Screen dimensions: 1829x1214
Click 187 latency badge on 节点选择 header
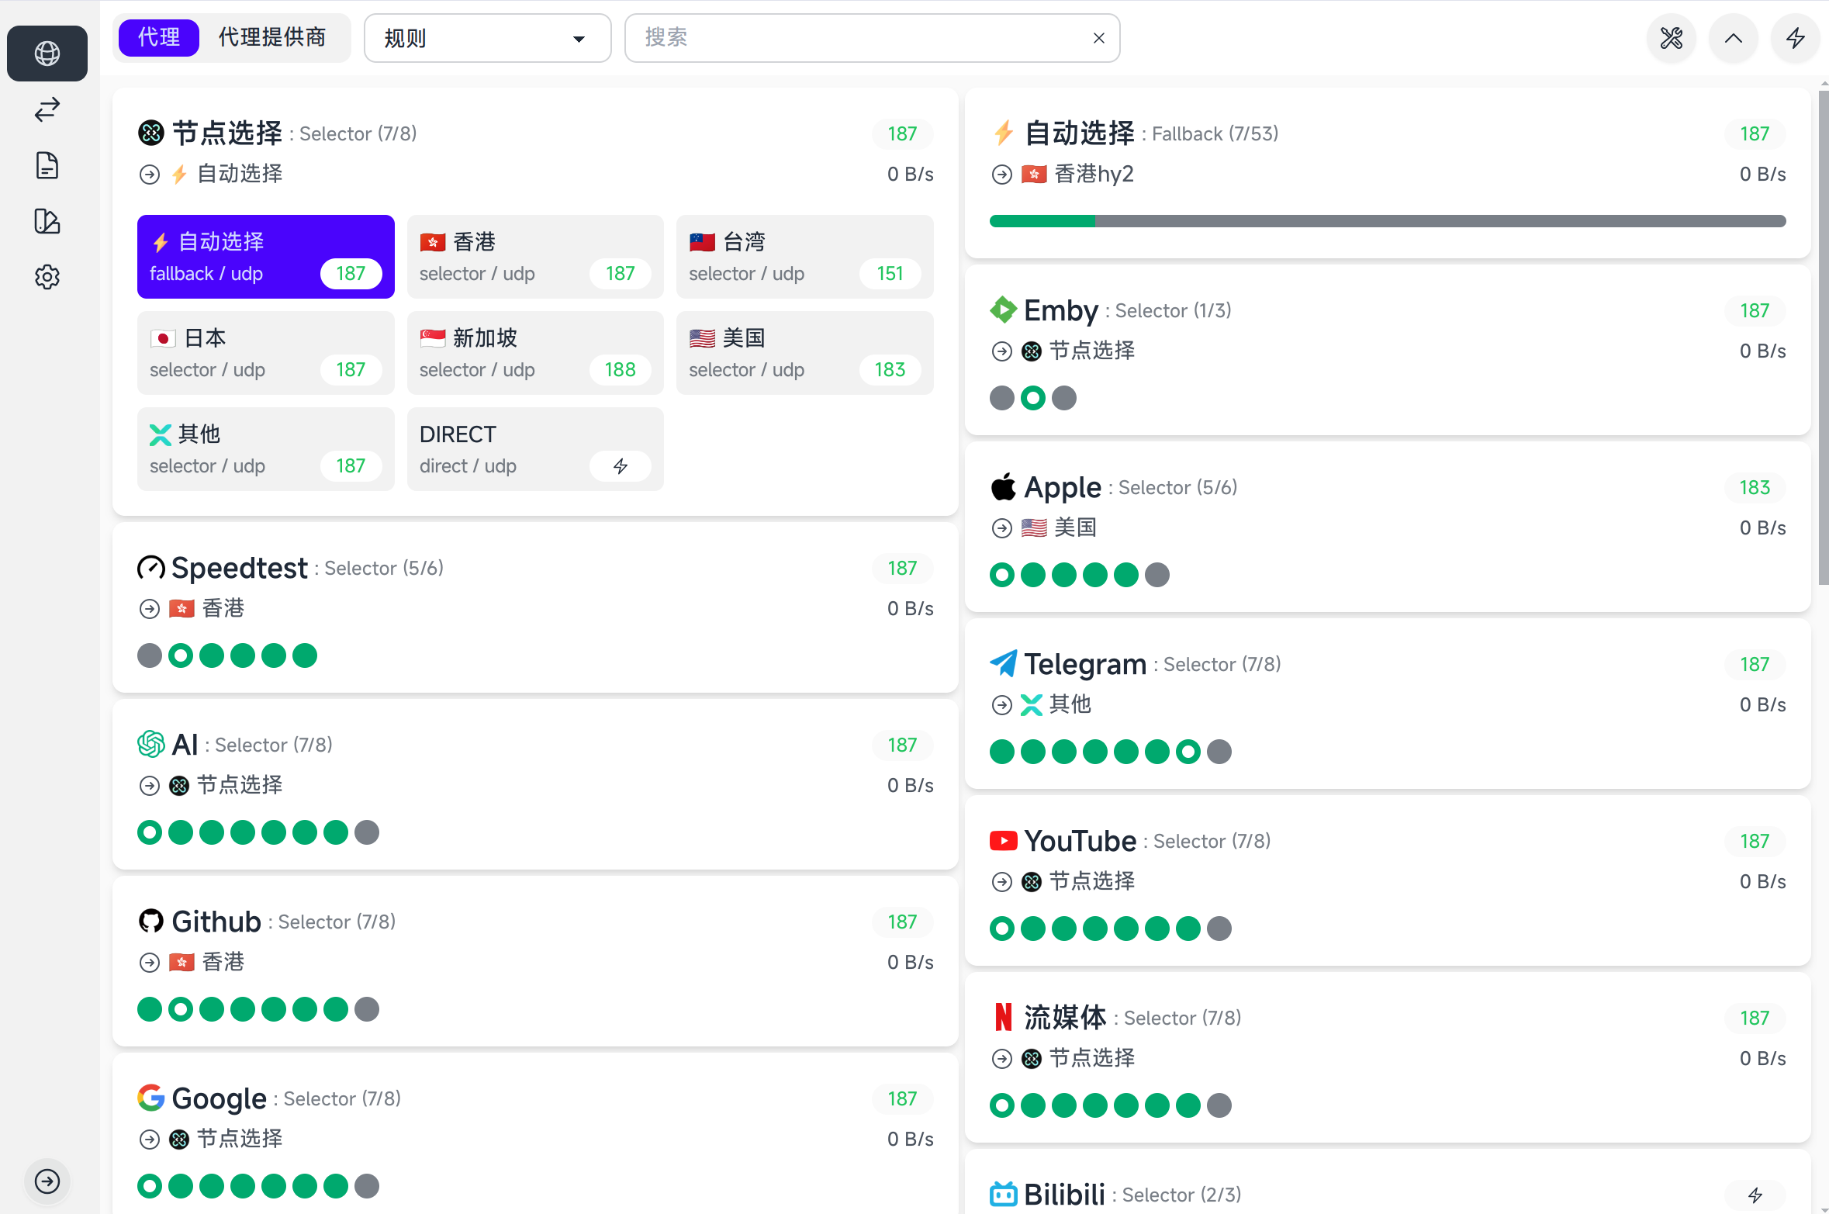903,134
